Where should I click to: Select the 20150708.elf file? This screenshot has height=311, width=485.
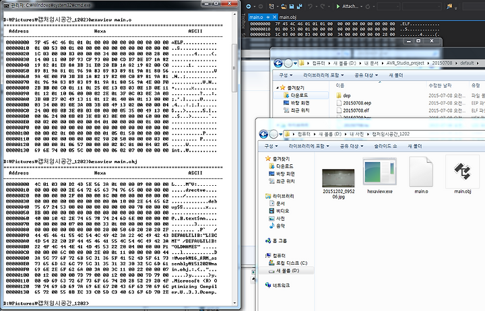[x=352, y=110]
